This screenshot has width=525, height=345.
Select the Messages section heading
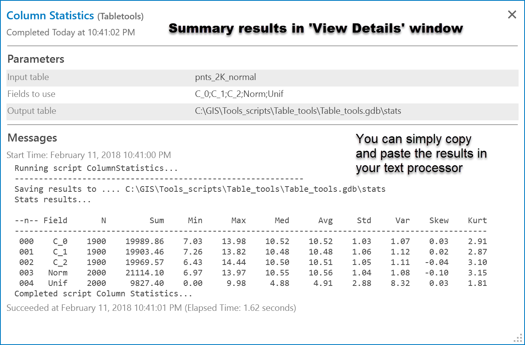(32, 138)
